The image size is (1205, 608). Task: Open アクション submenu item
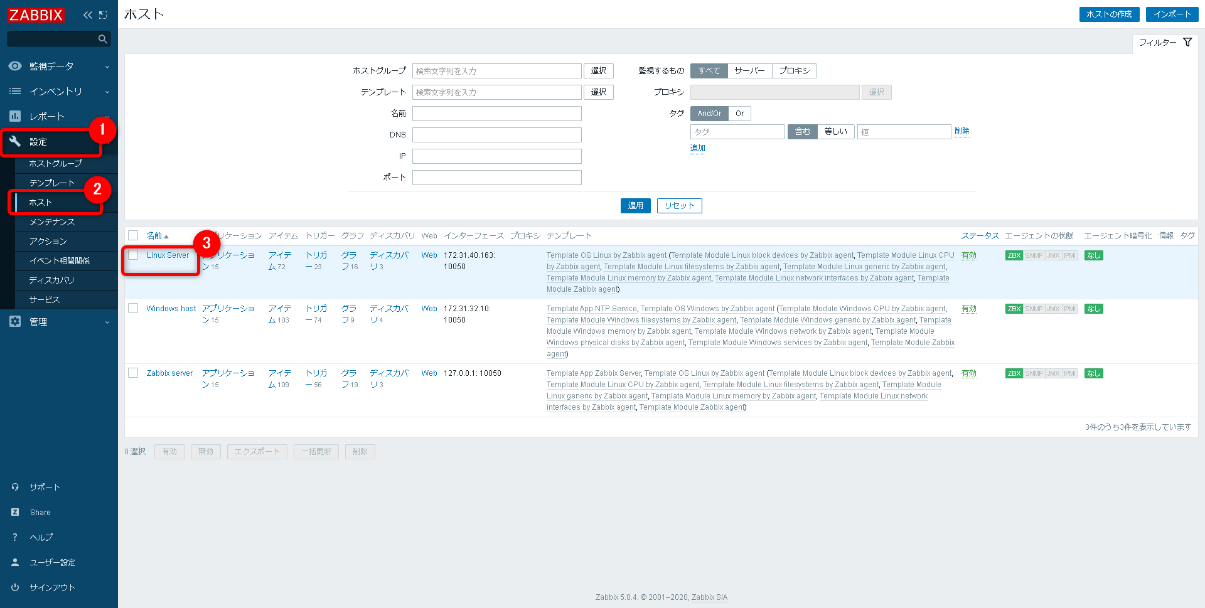click(48, 241)
